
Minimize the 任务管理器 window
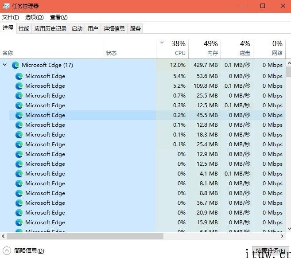coord(243,6)
